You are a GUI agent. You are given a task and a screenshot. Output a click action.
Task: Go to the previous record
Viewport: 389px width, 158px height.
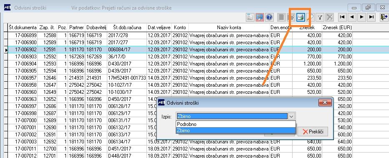352,17
